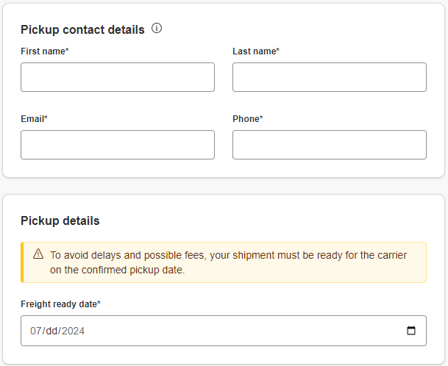
Task: Click the First name* label
Action: (x=45, y=51)
